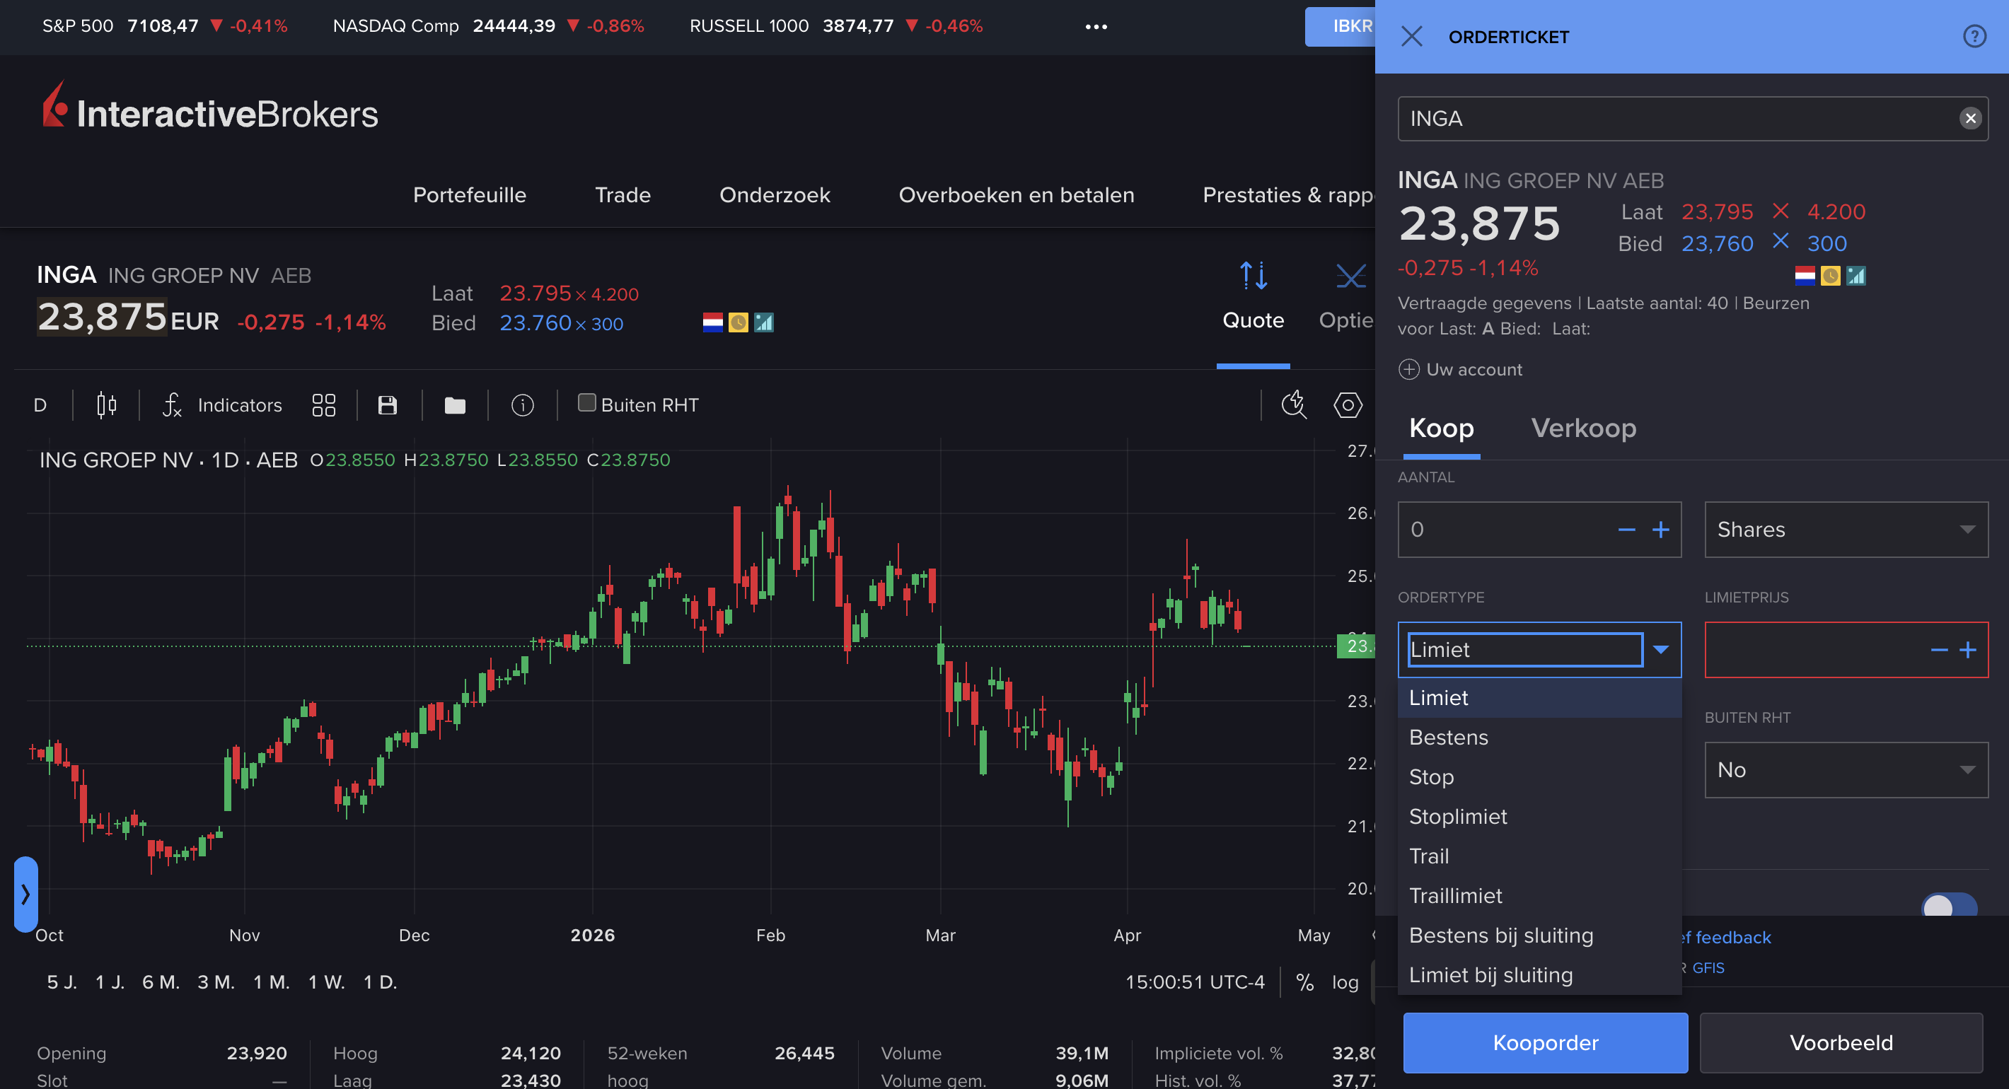This screenshot has width=2009, height=1089.
Task: Toggle the switch in order ticket
Action: click(x=1949, y=906)
